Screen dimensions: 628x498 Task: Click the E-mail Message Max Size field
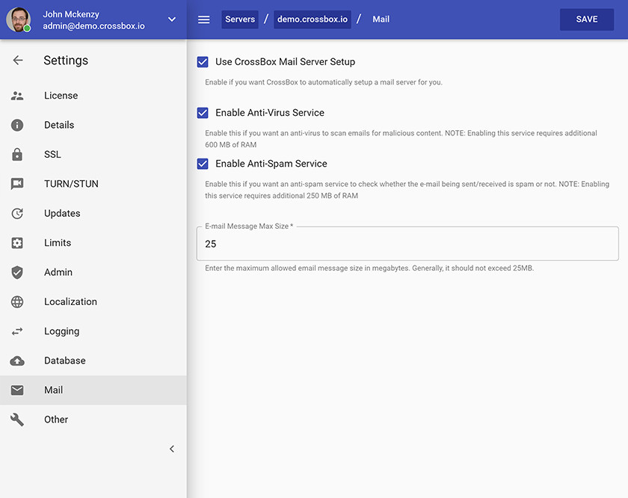[x=407, y=244]
